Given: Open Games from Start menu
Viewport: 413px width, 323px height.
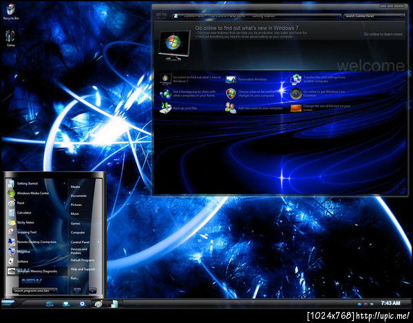Looking at the screenshot, I should pyautogui.click(x=75, y=223).
